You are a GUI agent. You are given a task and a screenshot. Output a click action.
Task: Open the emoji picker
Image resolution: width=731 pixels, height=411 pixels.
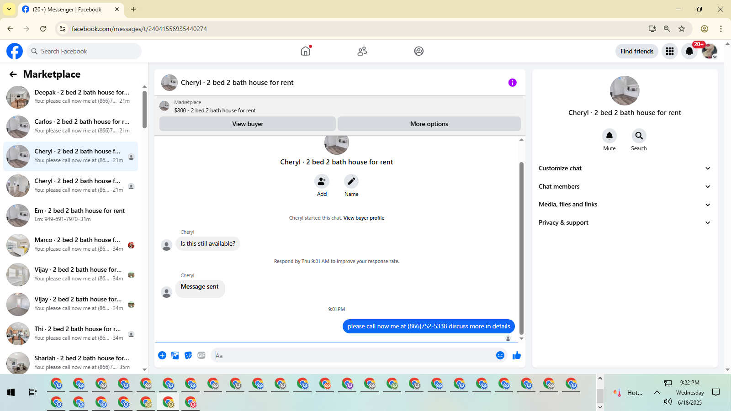click(500, 355)
